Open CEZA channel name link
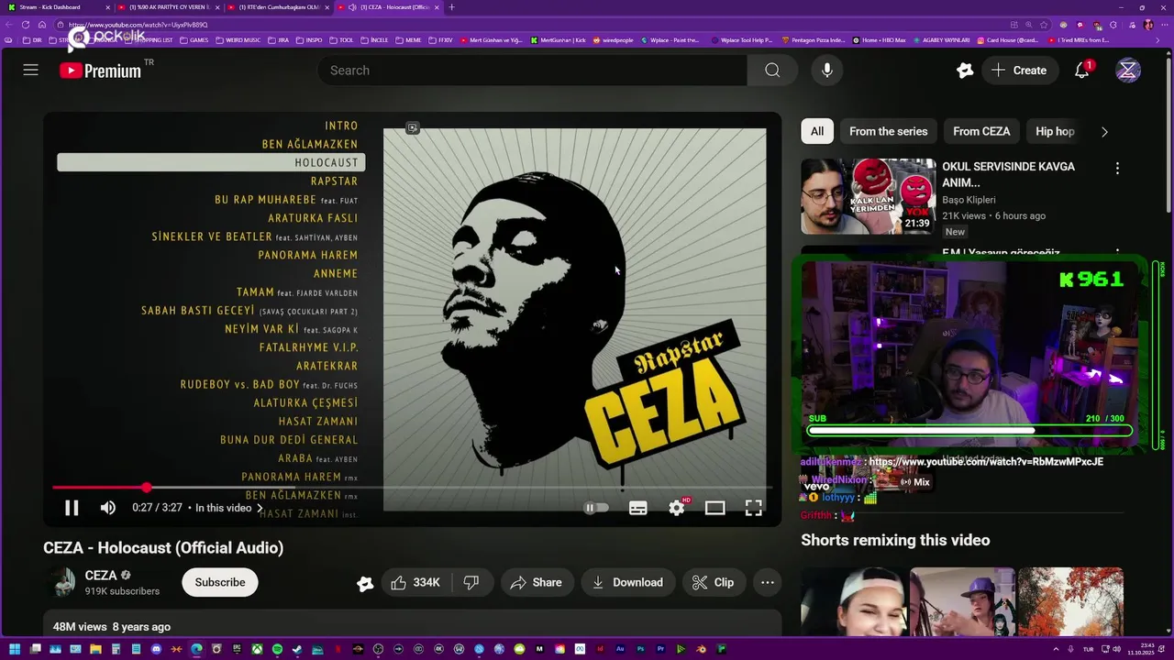 pyautogui.click(x=101, y=576)
